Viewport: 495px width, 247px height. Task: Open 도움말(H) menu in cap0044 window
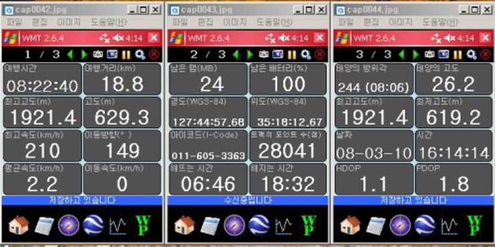(439, 22)
